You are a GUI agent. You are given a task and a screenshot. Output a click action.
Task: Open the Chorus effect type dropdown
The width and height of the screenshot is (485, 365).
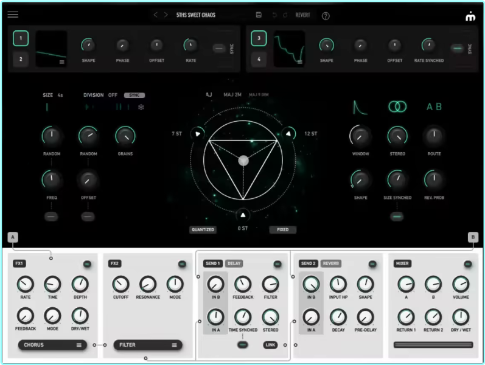(52, 345)
